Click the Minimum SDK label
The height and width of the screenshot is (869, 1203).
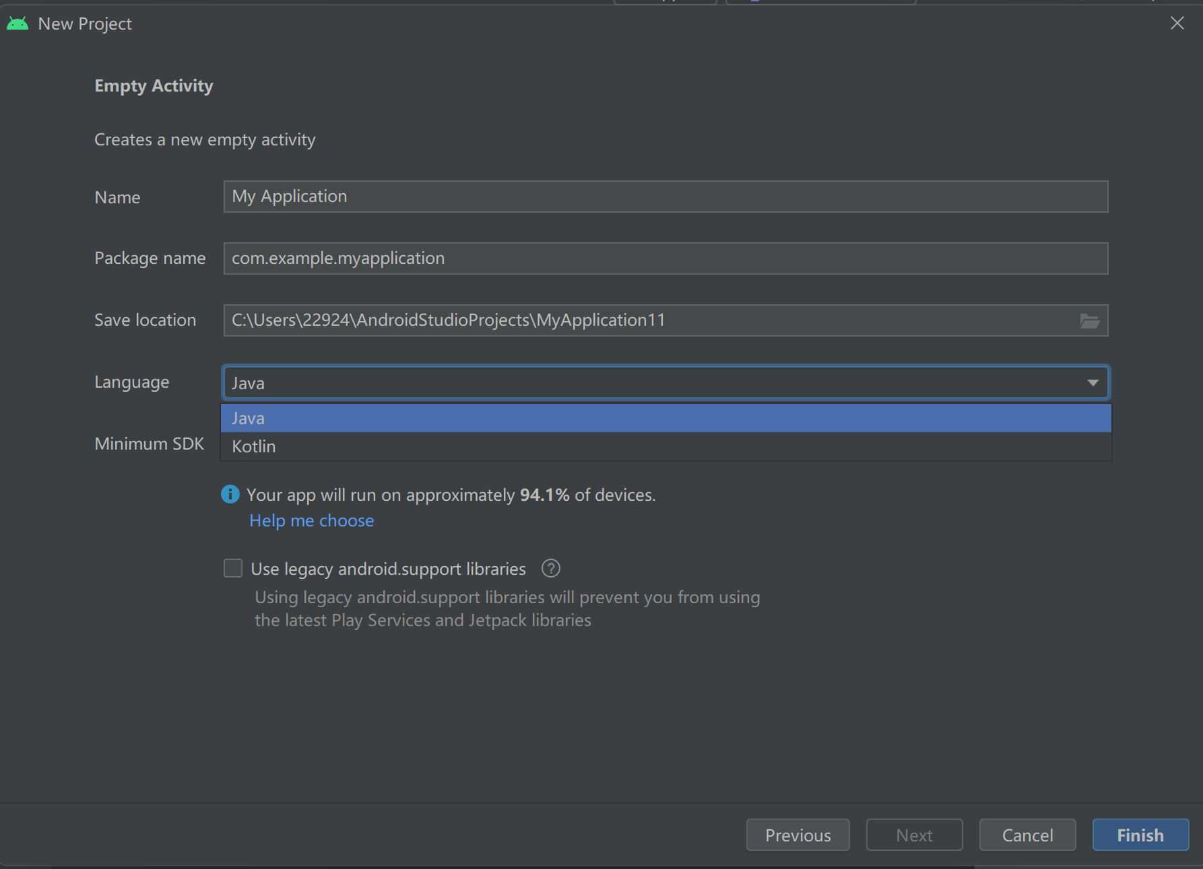150,444
